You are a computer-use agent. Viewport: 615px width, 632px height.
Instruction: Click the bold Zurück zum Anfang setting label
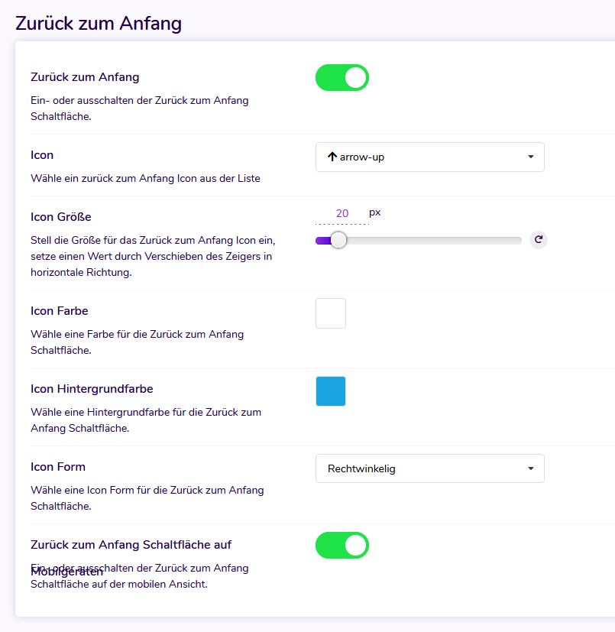click(85, 77)
